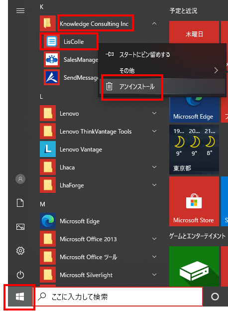Open the Pictures icon in Start sidebar
228x314 pixels.
point(20,227)
